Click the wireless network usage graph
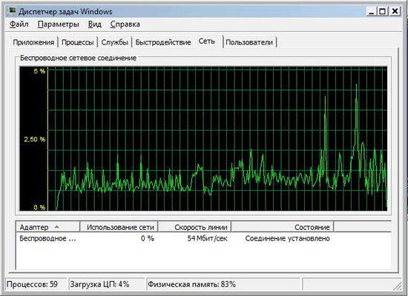Viewport: 408px width, 296px height. click(x=203, y=139)
